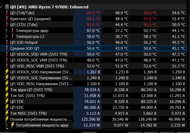190x133 pixels.
Task: Click lightning icon of Полная потребляемая мощность
Action: click(7, 119)
